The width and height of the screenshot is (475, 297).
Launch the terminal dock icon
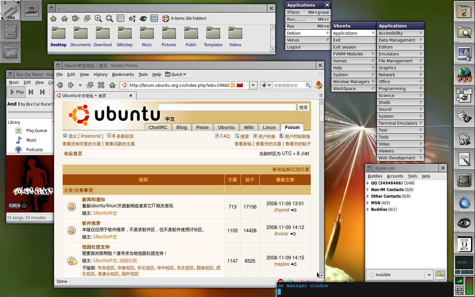464,180
